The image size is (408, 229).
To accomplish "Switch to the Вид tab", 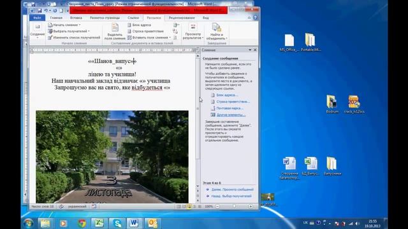I will coord(205,18).
